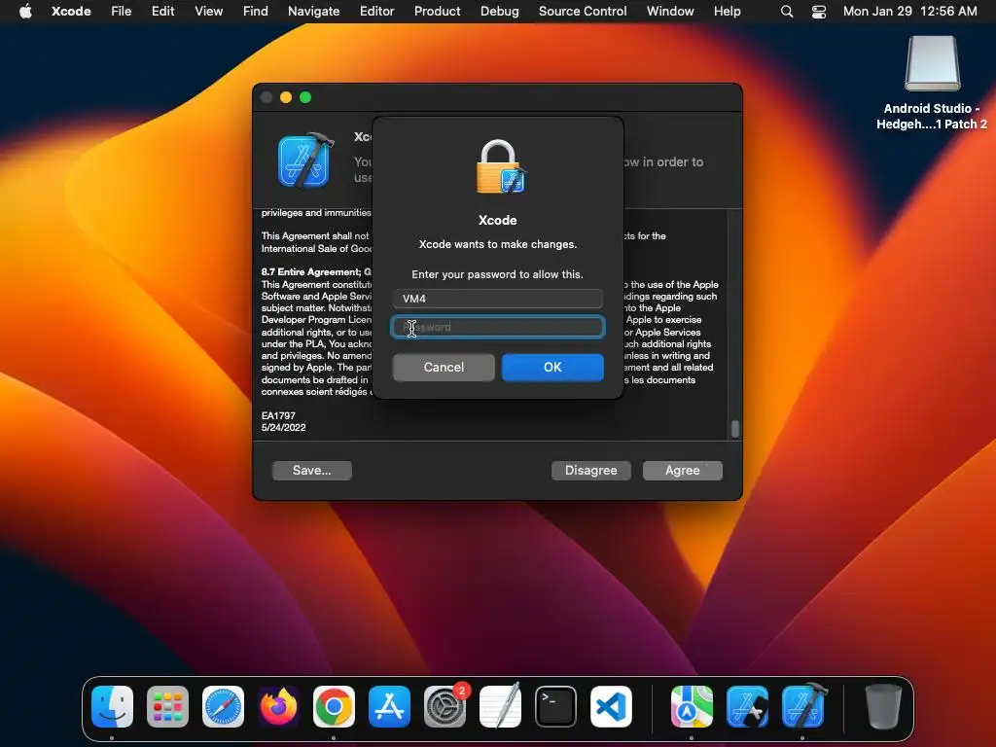This screenshot has height=747, width=996.
Task: Open the Trash from the Dock
Action: click(883, 706)
